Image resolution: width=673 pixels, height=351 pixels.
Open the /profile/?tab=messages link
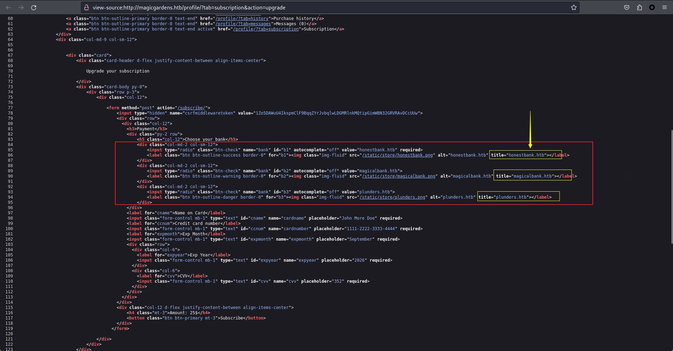click(243, 24)
